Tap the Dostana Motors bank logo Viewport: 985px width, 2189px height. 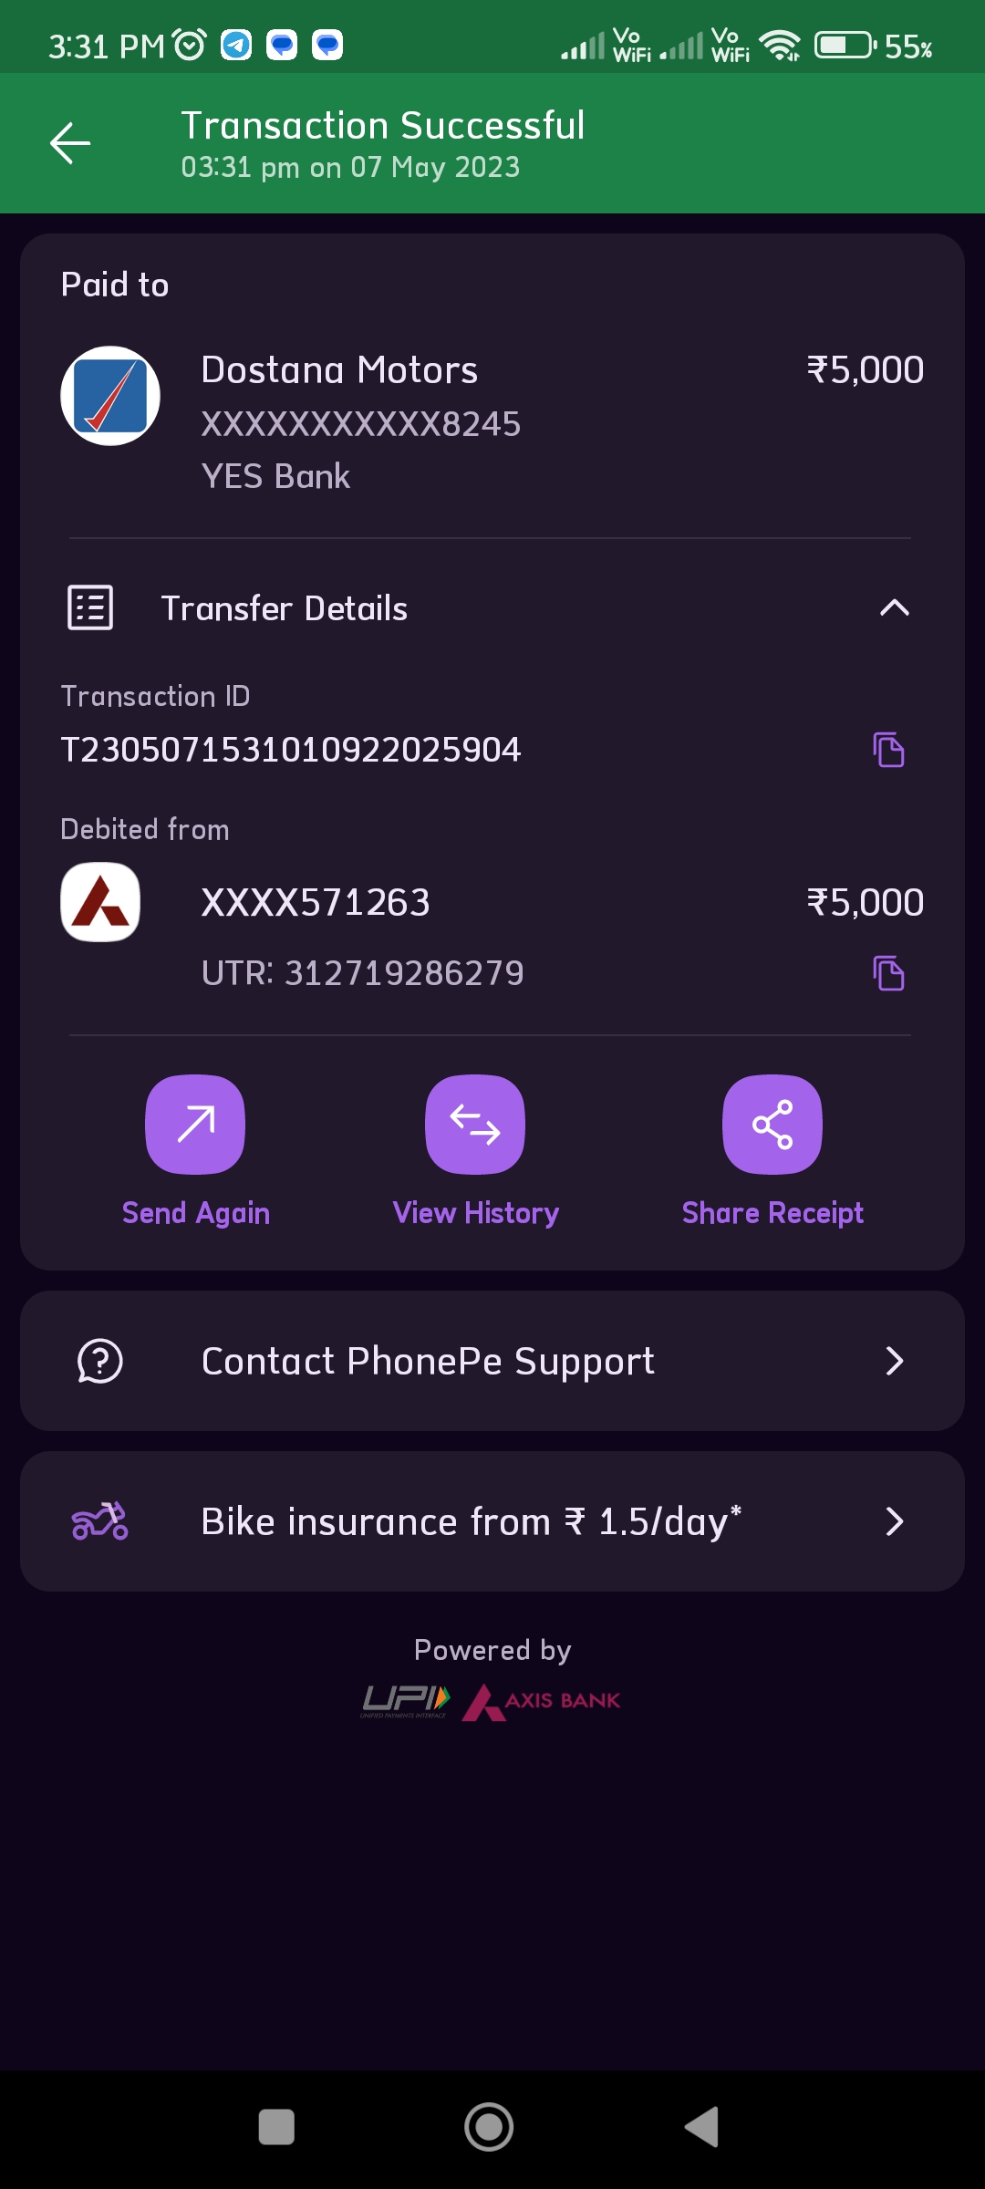pyautogui.click(x=110, y=396)
